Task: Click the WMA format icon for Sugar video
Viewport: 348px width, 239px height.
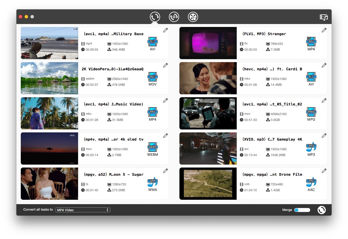Action: (x=152, y=182)
